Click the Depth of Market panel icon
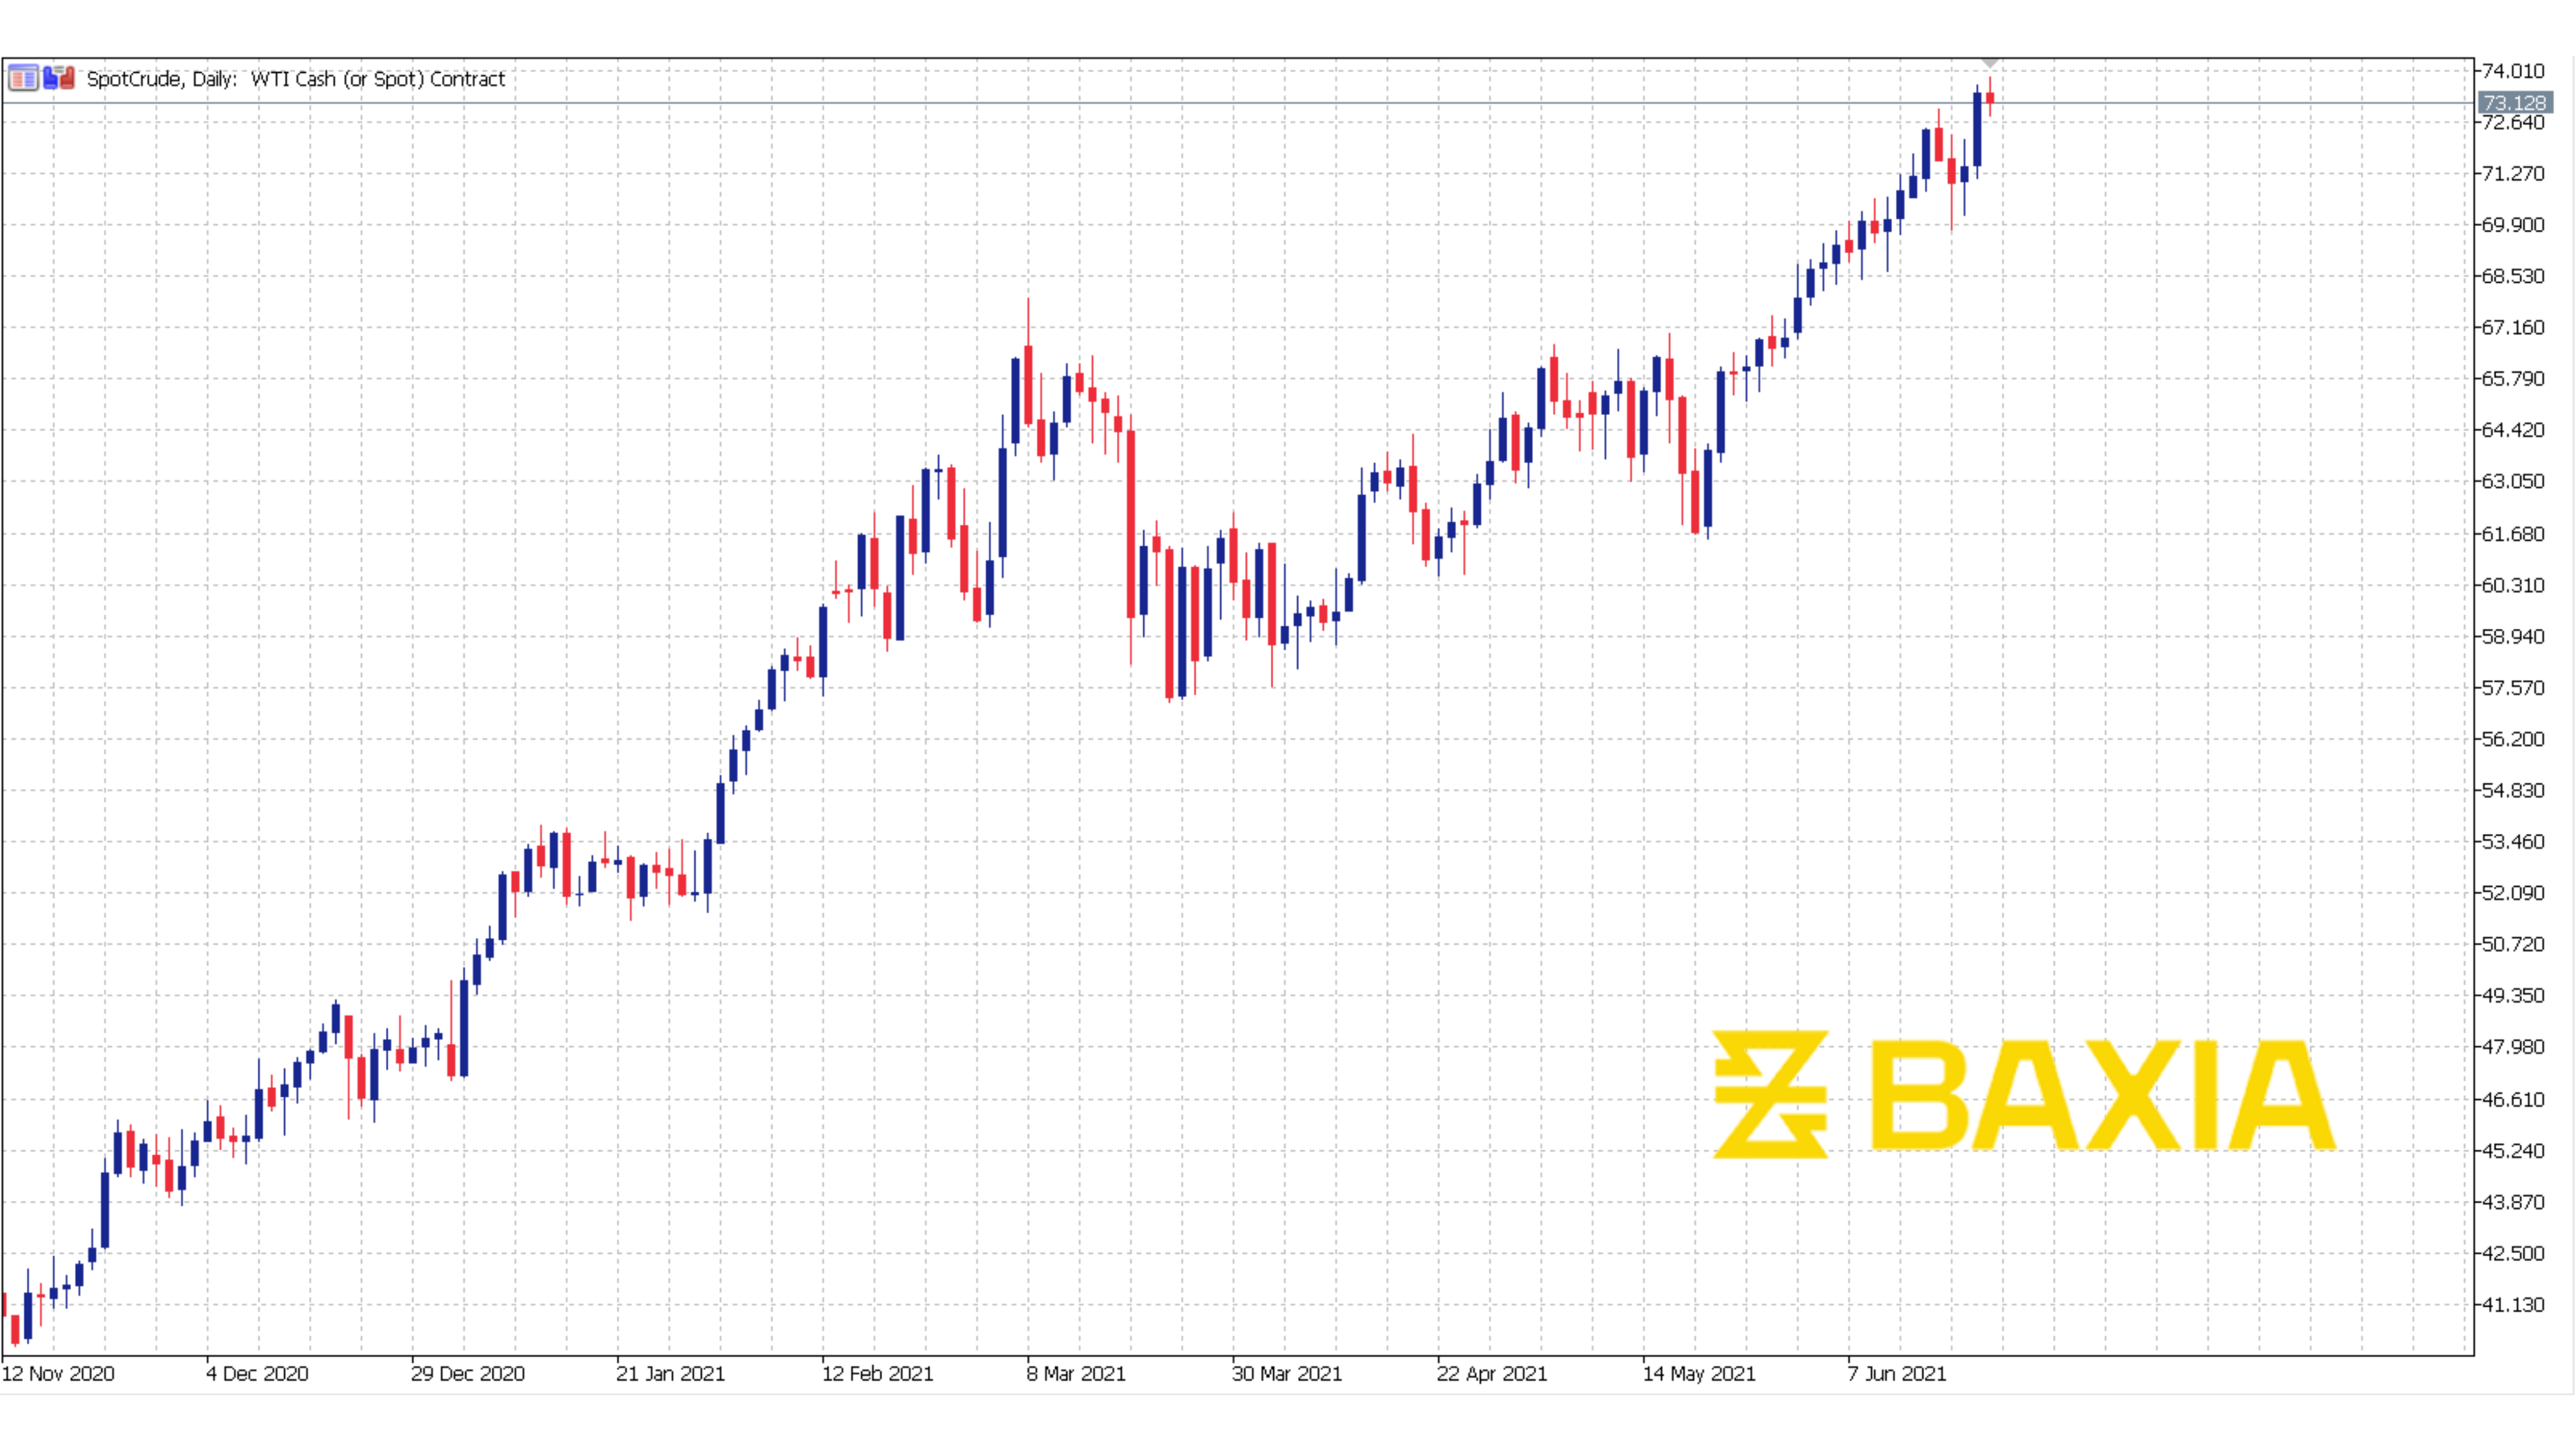The height and width of the screenshot is (1451, 2576). [22, 78]
